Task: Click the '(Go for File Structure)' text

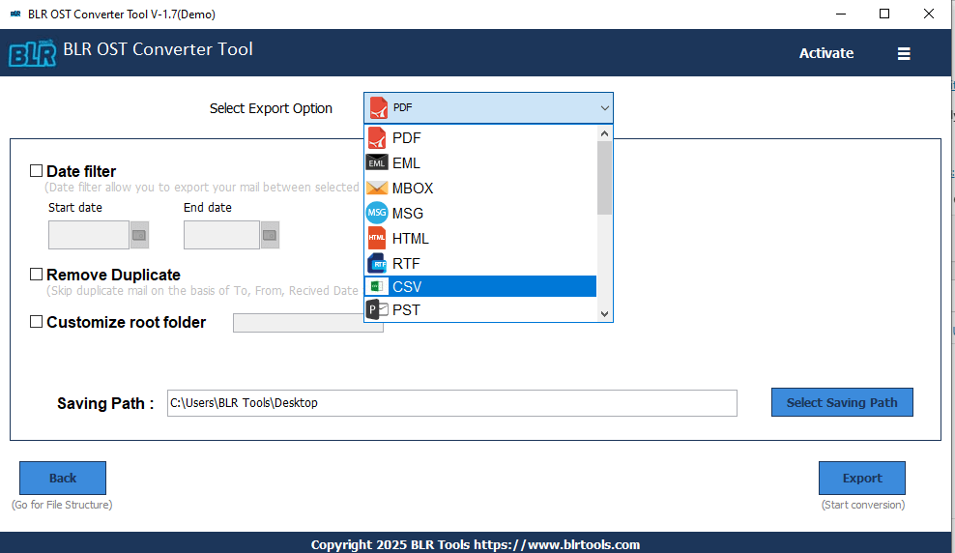Action: (x=62, y=505)
